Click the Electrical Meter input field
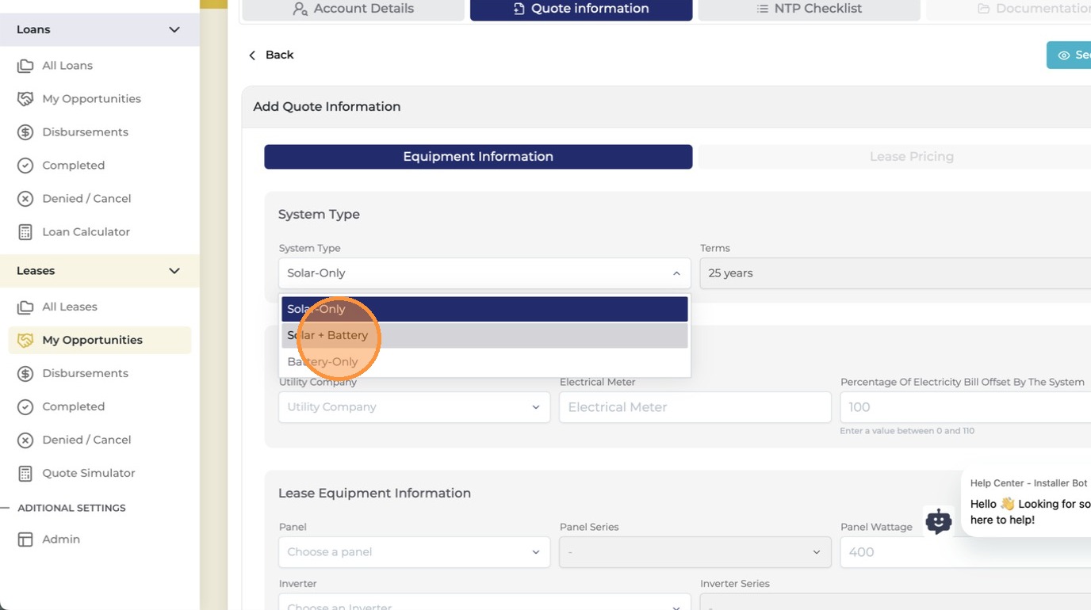1091x610 pixels. coord(695,407)
